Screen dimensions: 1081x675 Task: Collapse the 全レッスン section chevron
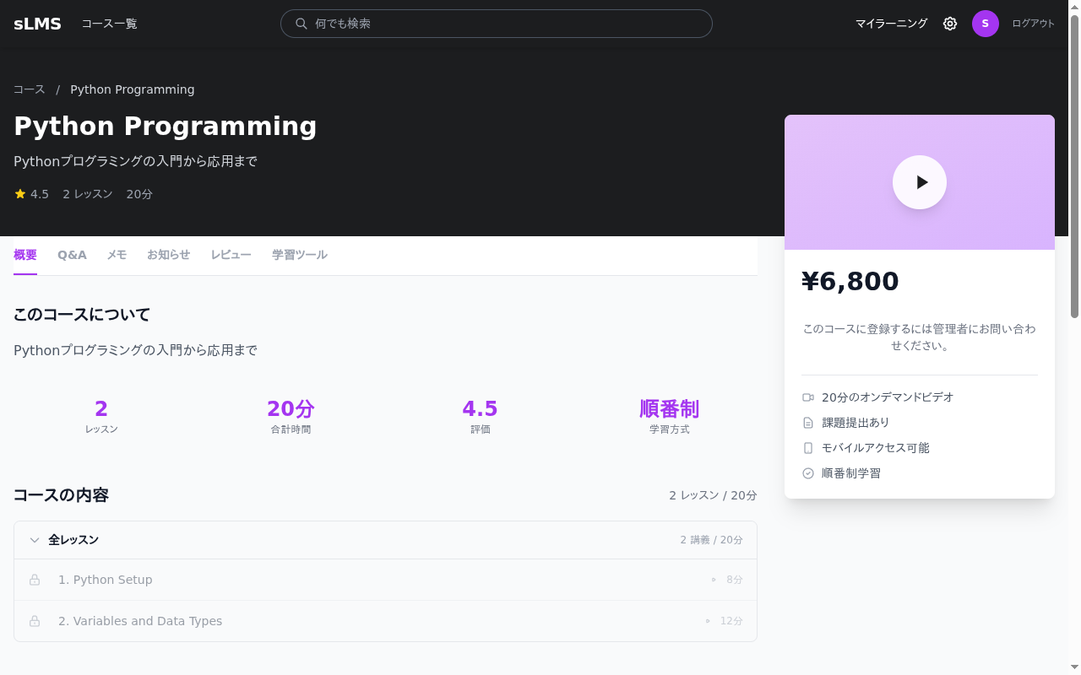click(x=35, y=540)
